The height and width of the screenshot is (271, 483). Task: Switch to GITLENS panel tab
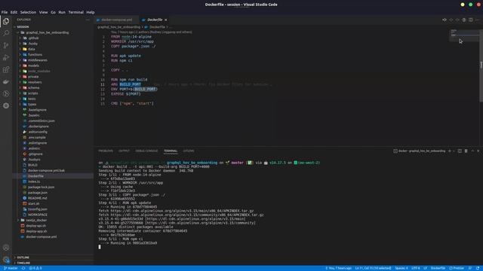tap(189, 151)
